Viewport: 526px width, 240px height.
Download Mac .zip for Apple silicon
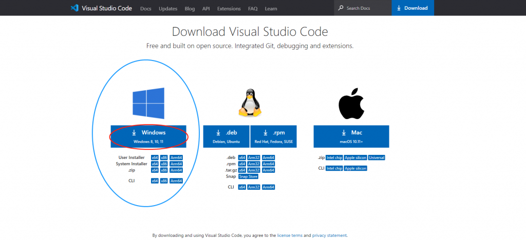click(355, 157)
